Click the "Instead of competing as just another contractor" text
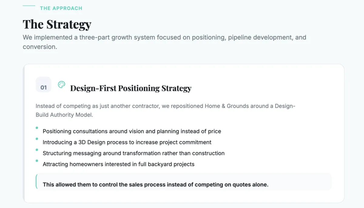364x208 pixels. [x=165, y=106]
